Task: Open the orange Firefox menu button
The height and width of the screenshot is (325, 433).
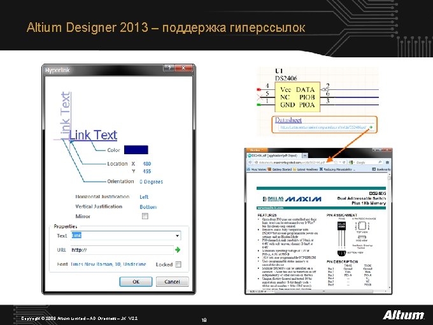Action: click(256, 150)
